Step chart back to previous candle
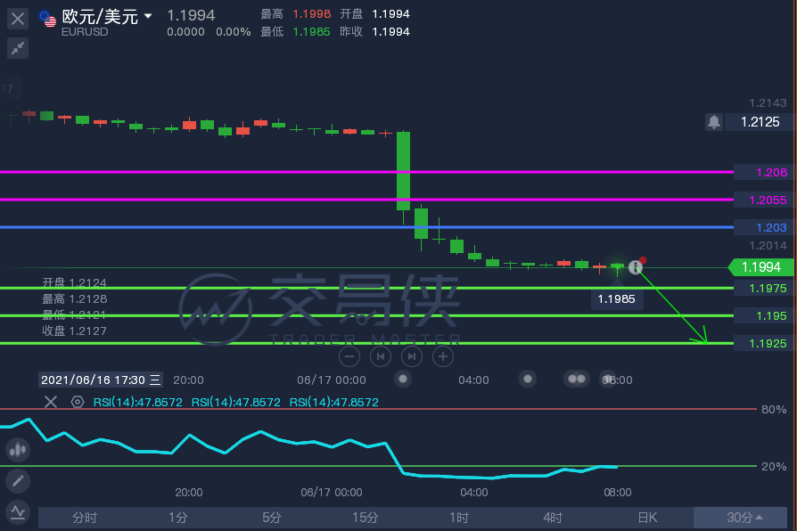Viewport: 797px width, 531px height. point(381,356)
